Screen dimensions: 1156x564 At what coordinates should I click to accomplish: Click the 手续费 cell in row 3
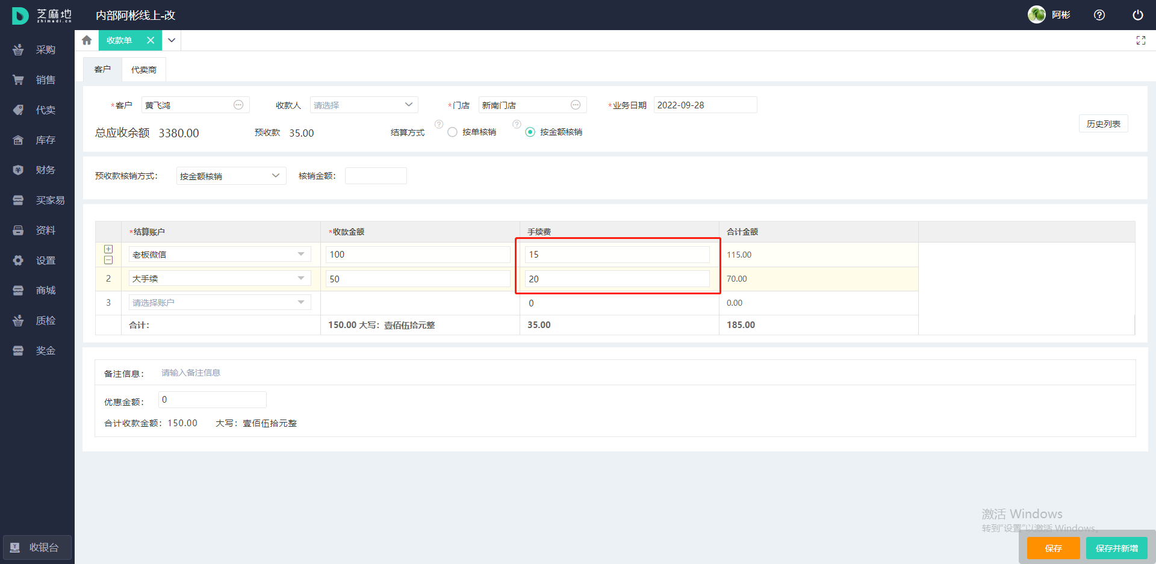point(620,303)
